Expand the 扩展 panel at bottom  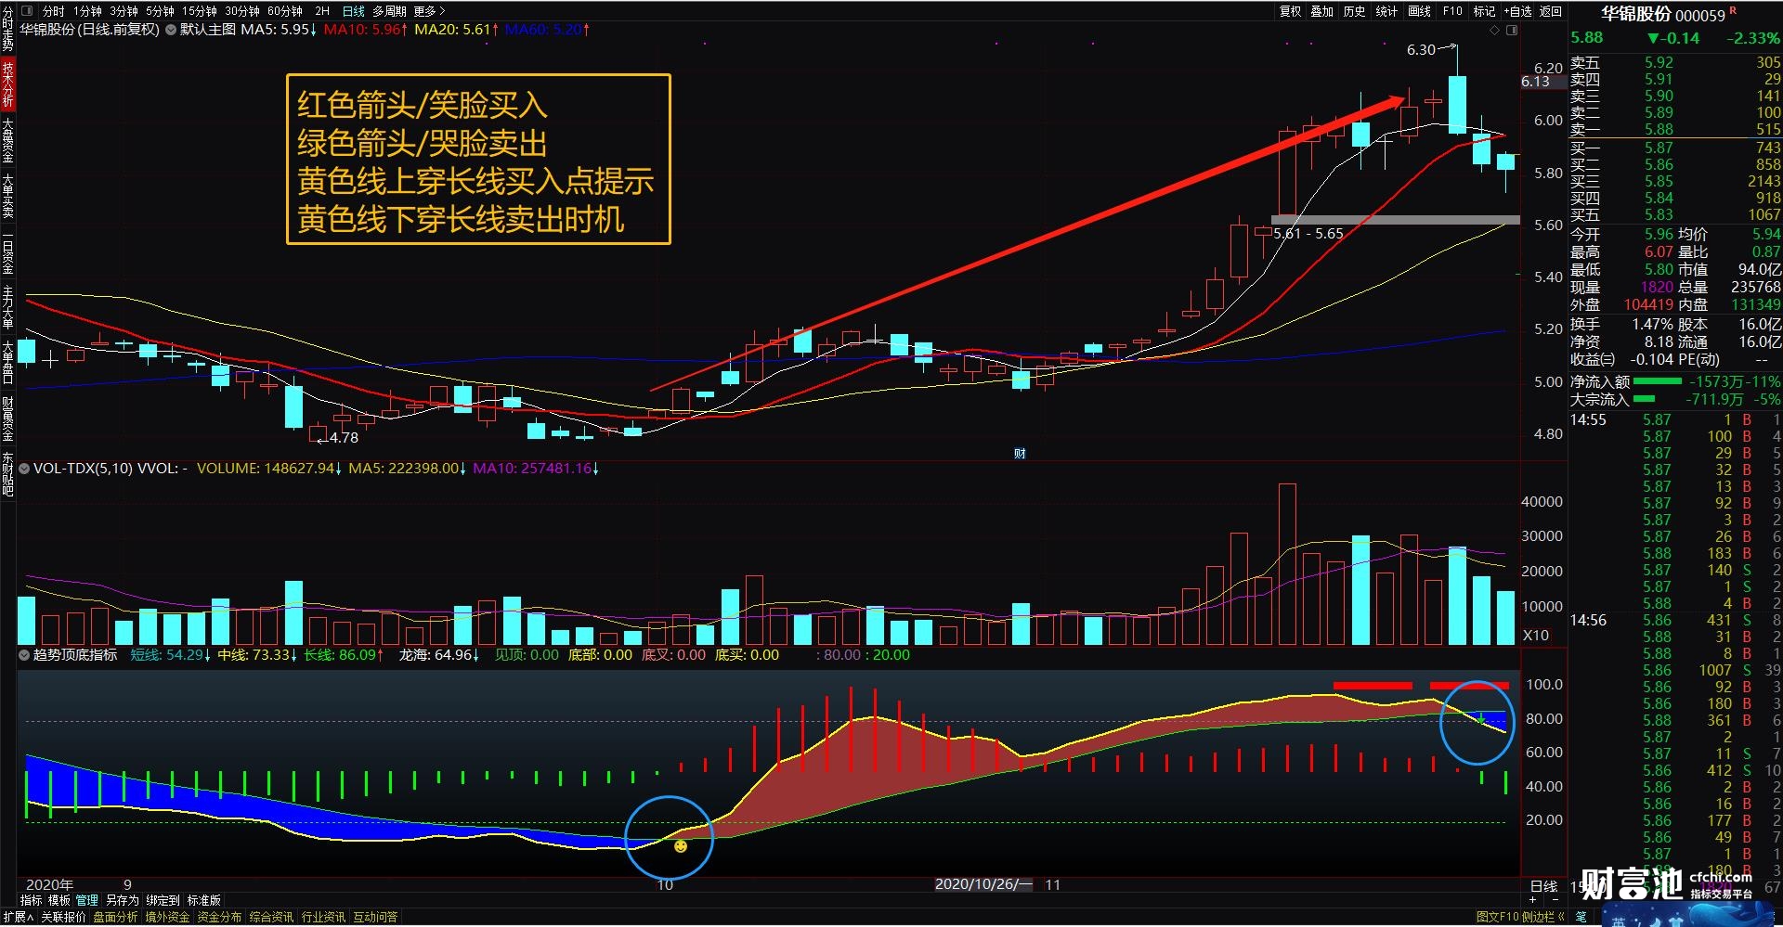(18, 917)
